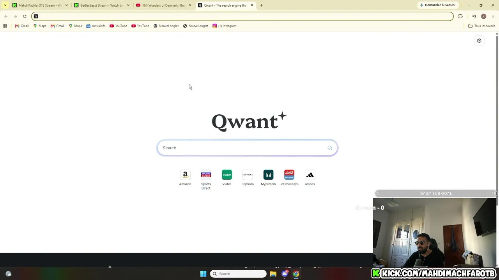Image resolution: width=499 pixels, height=280 pixels.
Task: Click the Windows taskbar Search box
Action: click(238, 274)
